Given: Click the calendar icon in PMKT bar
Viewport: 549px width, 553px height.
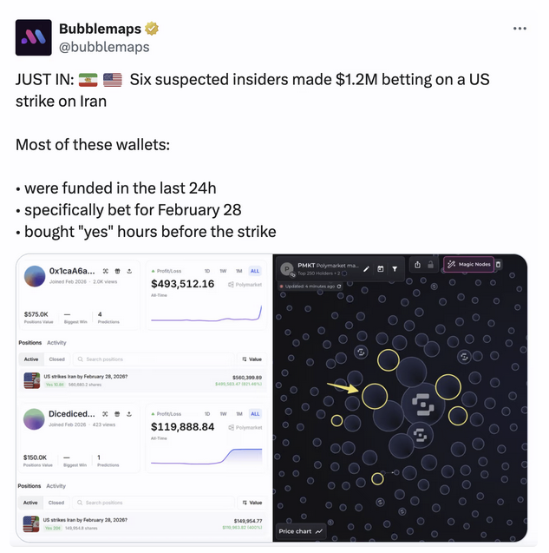Looking at the screenshot, I should tap(381, 269).
